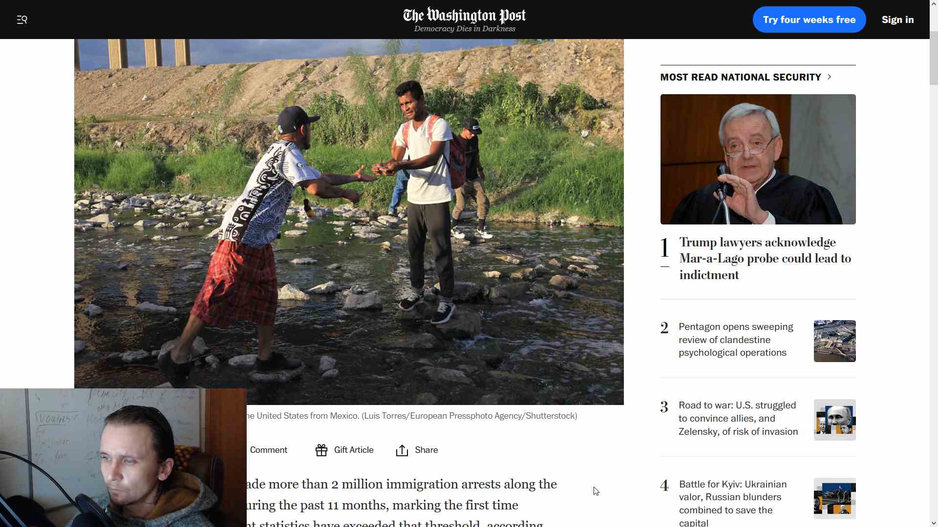This screenshot has height=527, width=938.
Task: Open Trump lawyers acknowledge Mar-a-Lago headline
Action: (x=765, y=259)
